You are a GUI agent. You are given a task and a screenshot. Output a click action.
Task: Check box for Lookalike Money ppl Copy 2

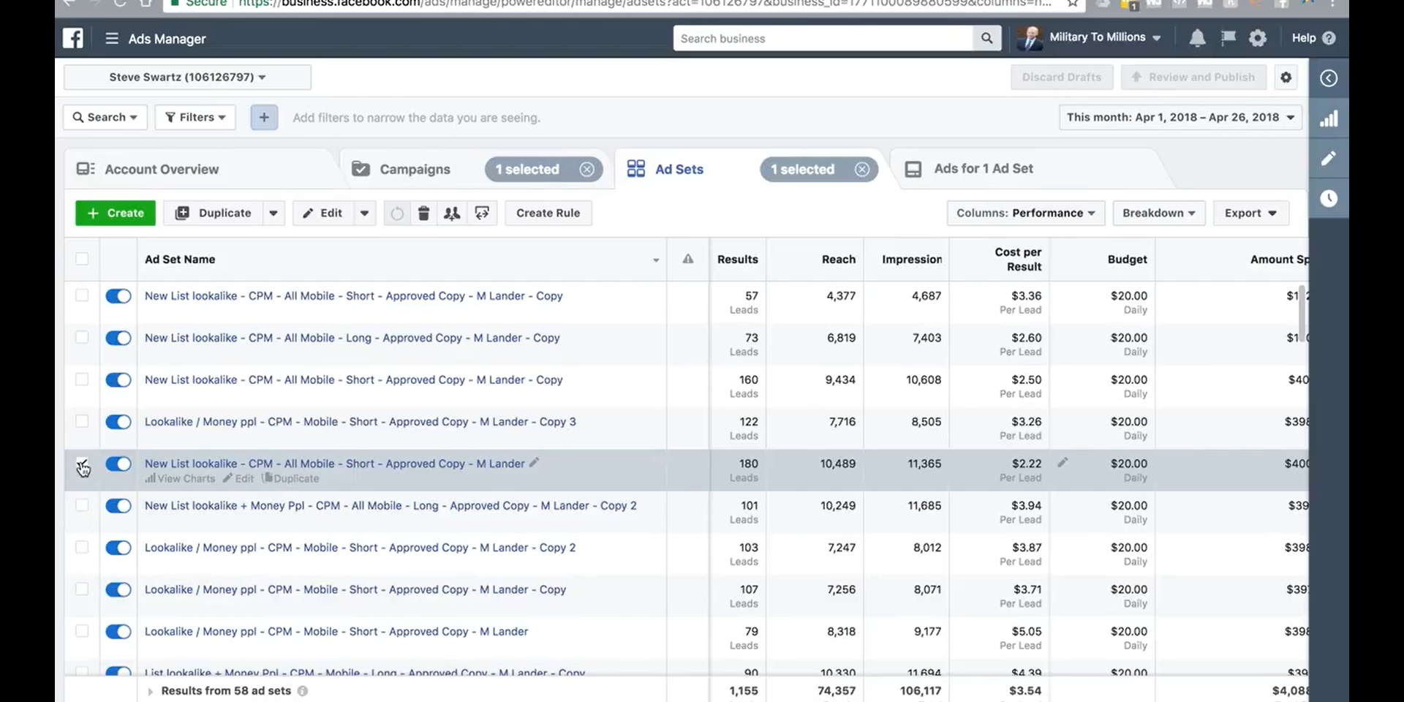pos(82,547)
